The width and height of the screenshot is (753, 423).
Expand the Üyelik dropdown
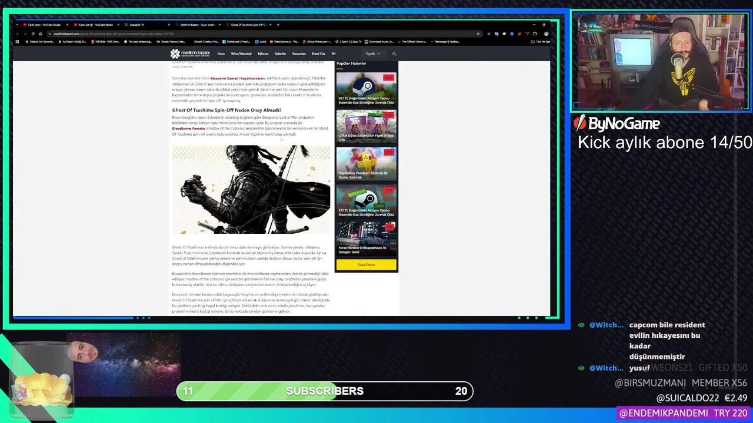(373, 53)
